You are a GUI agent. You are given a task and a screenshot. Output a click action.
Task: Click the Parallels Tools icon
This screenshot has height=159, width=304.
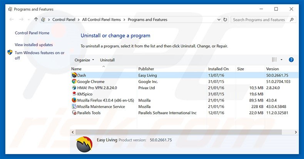click(x=74, y=112)
